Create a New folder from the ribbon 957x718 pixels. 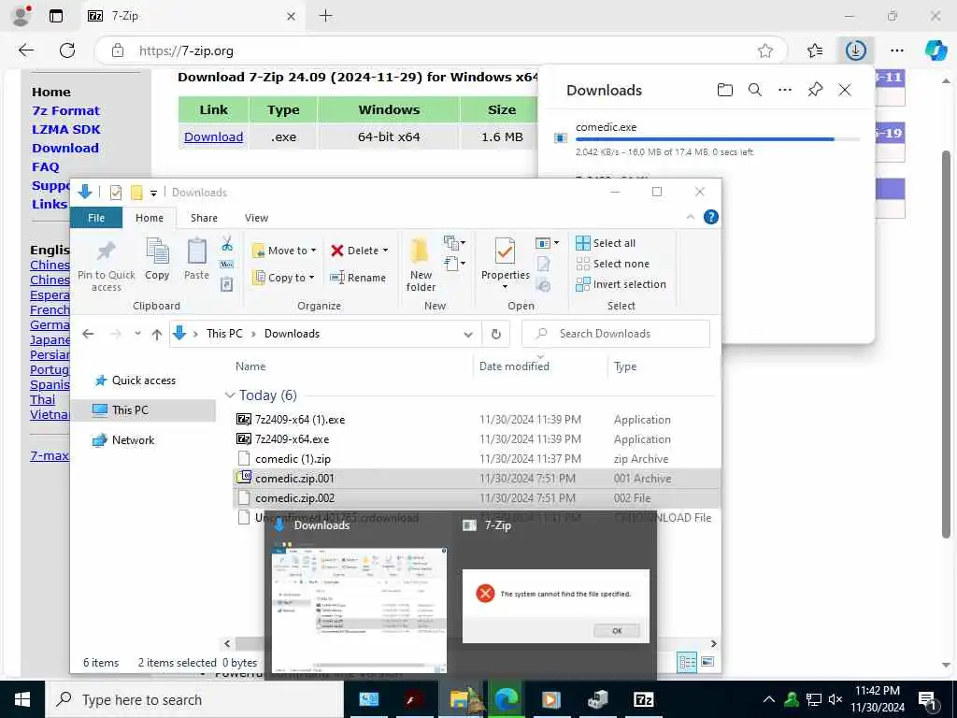pos(421,265)
